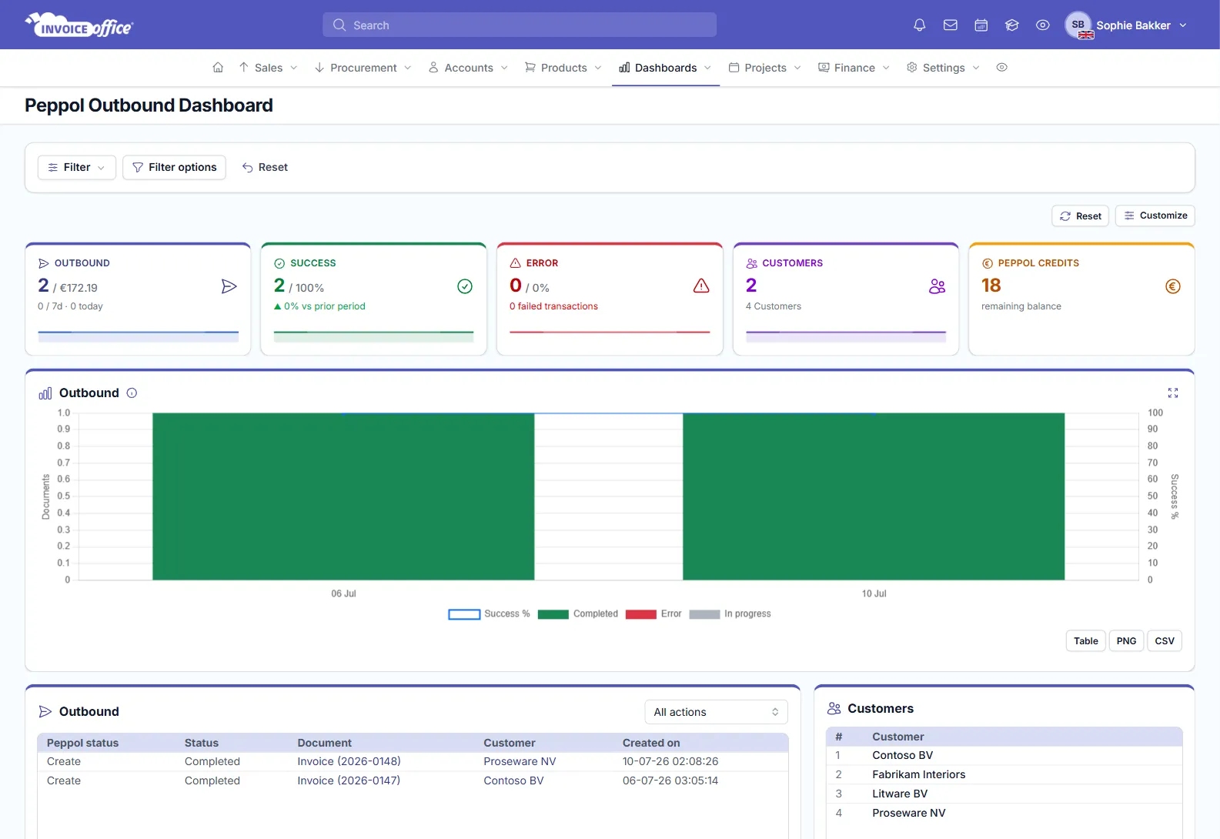Image resolution: width=1220 pixels, height=839 pixels.
Task: Export chart using PNG button
Action: pyautogui.click(x=1126, y=640)
